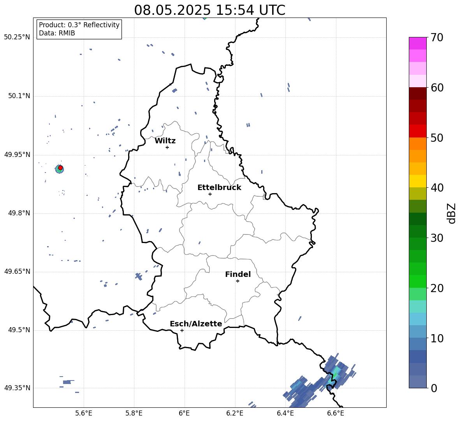This screenshot has width=461, height=421.
Task: Click the Wiltz city label
Action: pyautogui.click(x=165, y=141)
